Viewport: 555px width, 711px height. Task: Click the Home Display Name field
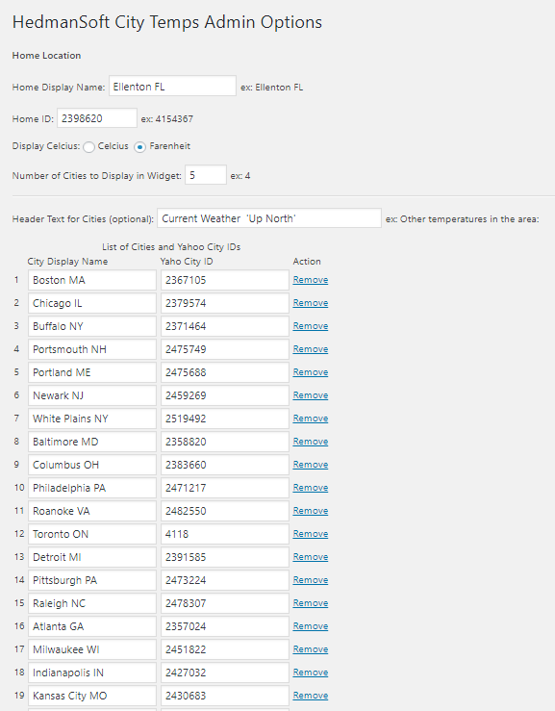coord(172,86)
